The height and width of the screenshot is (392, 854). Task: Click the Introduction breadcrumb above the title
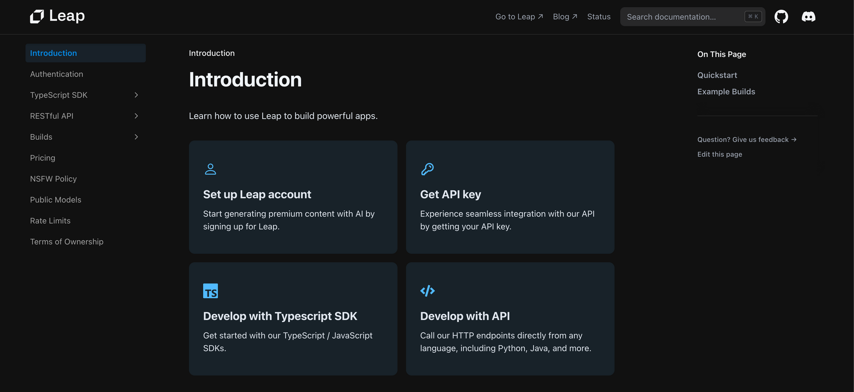212,53
